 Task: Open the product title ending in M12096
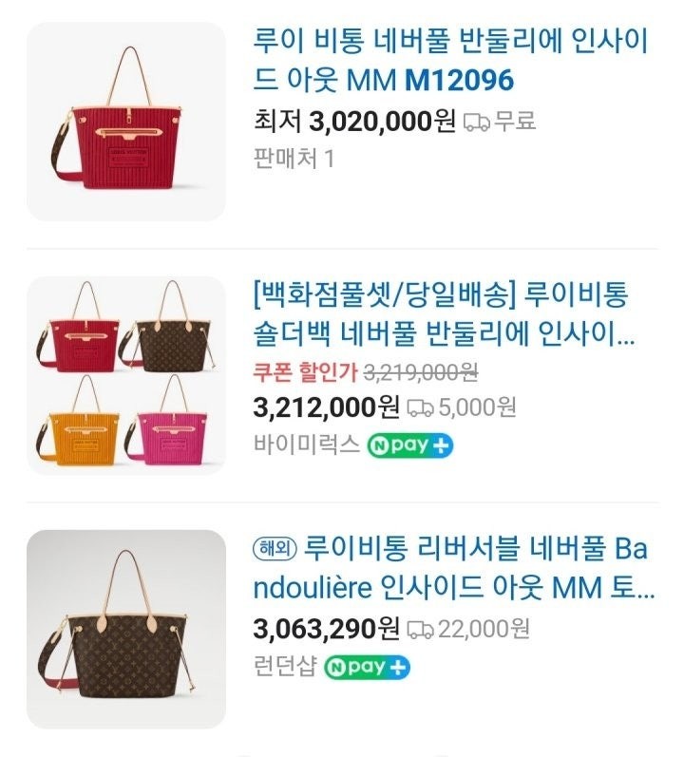[x=451, y=61]
